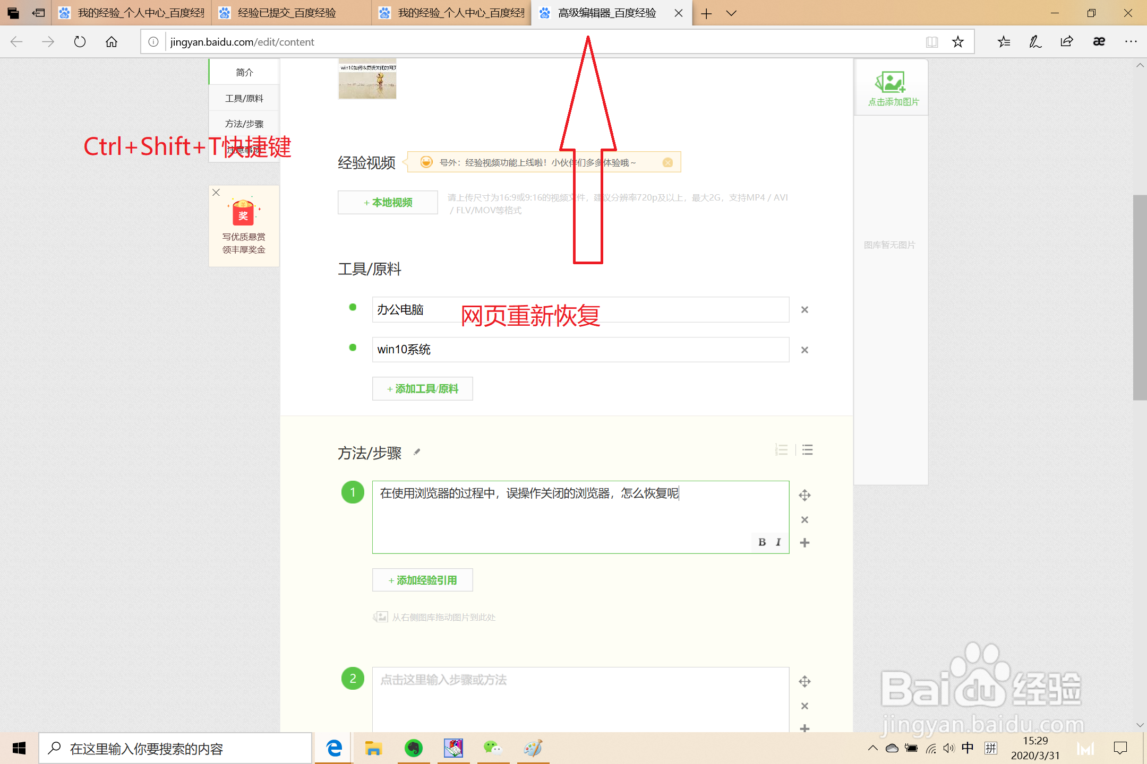
Task: Click the favorites star in the address bar
Action: pos(957,41)
